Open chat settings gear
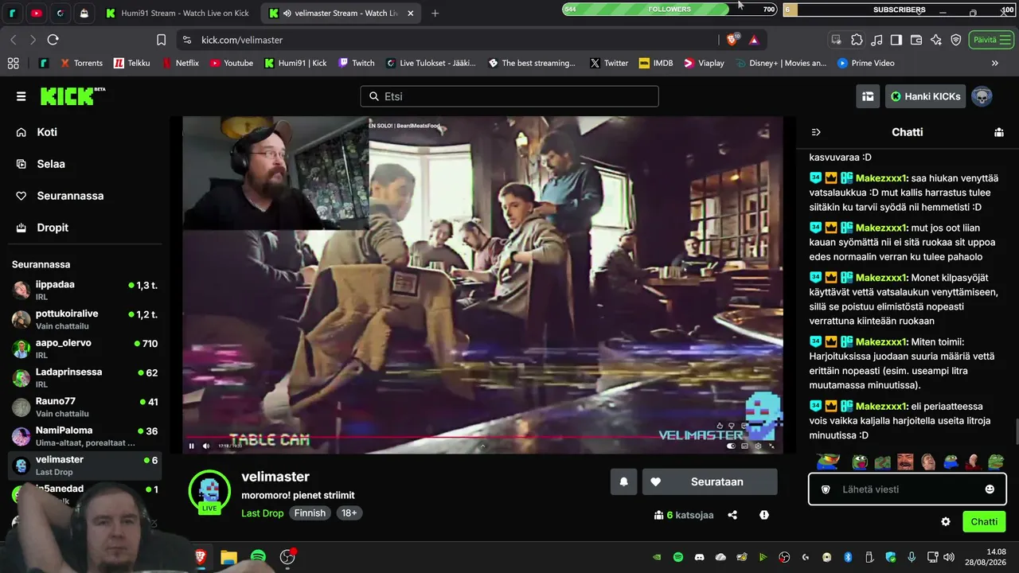This screenshot has height=573, width=1019. 946,522
